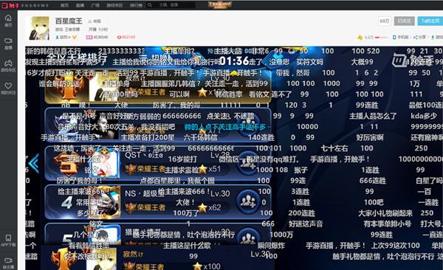Open my follows heart icon
The height and width of the screenshot is (270, 443).
[8, 86]
